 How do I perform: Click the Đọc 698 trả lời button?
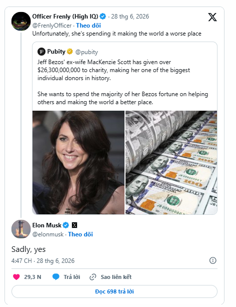(114, 291)
